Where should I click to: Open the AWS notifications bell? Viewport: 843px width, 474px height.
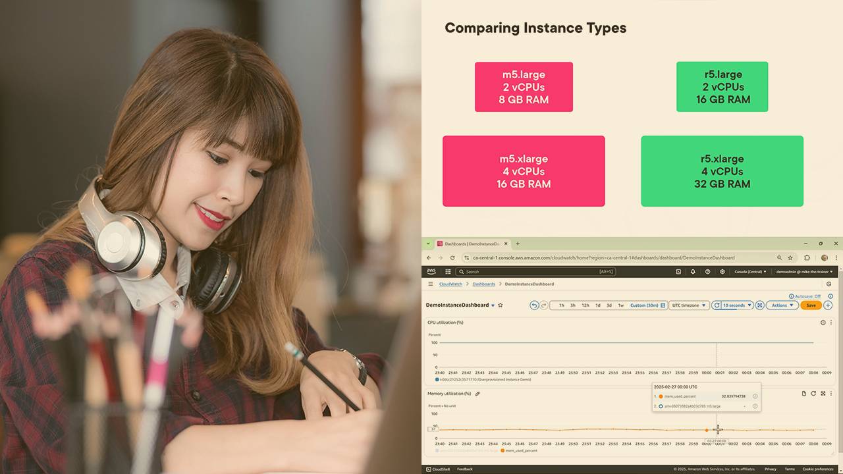coord(693,271)
